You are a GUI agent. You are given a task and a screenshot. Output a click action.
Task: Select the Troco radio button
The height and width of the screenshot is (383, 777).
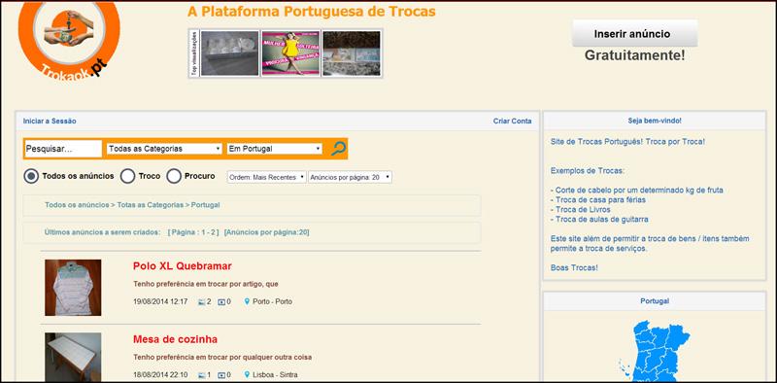(x=128, y=176)
